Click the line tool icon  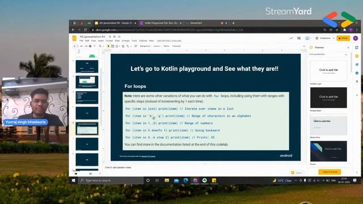pos(128,46)
